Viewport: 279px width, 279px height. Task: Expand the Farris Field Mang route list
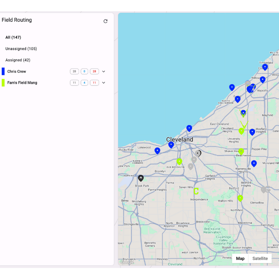[x=104, y=83]
